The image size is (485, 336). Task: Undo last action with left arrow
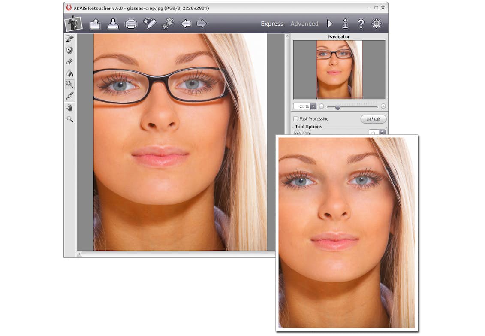pos(186,24)
